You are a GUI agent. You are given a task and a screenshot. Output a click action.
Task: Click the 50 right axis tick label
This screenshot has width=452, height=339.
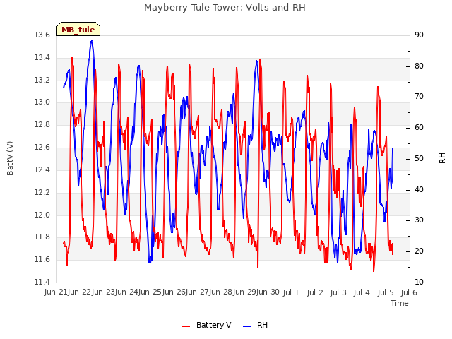(x=419, y=158)
